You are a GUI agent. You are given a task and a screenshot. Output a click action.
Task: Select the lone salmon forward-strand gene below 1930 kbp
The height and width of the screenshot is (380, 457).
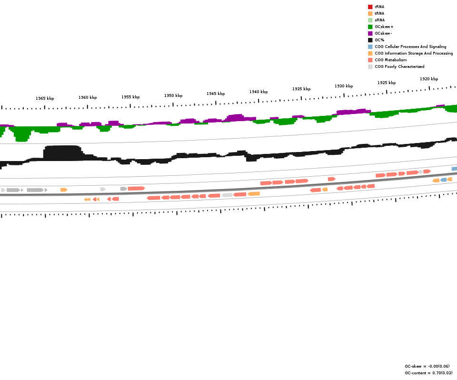332,179
